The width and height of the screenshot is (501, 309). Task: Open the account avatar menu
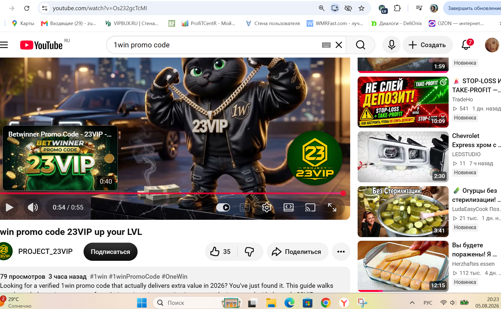click(492, 45)
